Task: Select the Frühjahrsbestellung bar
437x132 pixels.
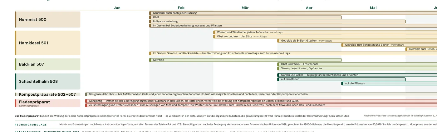Action: pos(277,21)
